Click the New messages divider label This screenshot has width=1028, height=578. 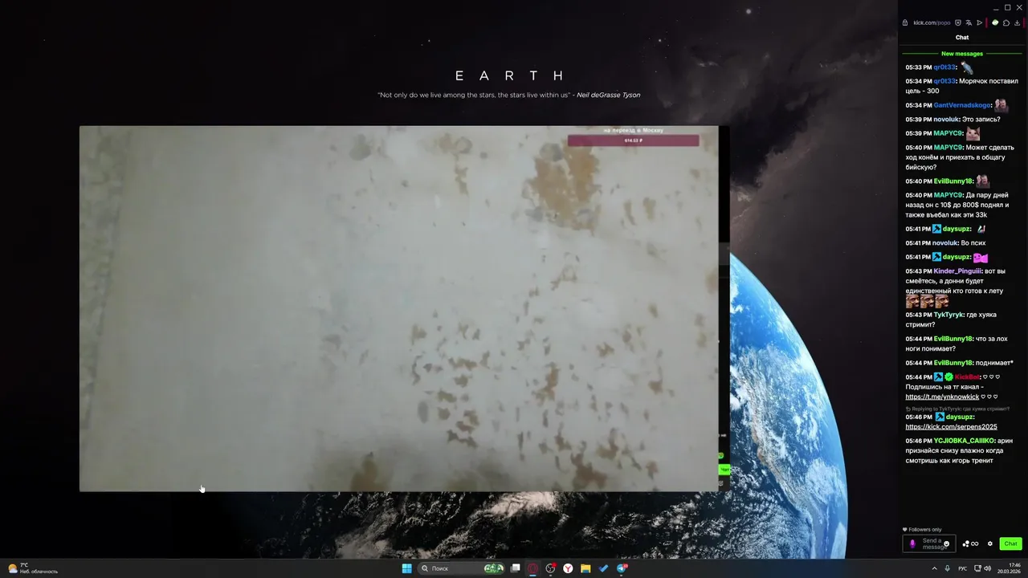coord(962,54)
